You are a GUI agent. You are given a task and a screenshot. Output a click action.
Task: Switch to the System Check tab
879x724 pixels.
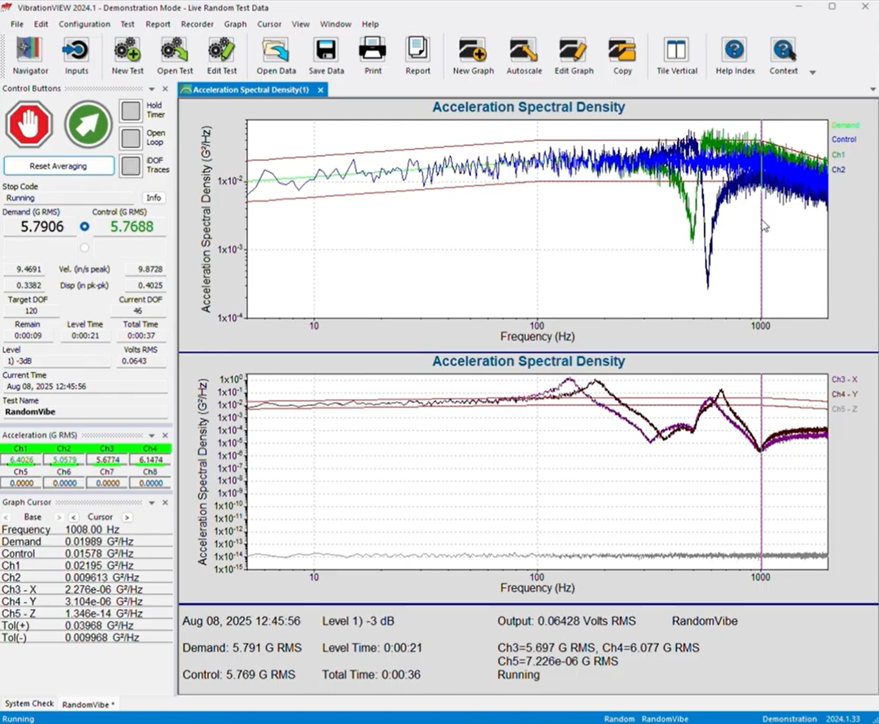coord(29,703)
